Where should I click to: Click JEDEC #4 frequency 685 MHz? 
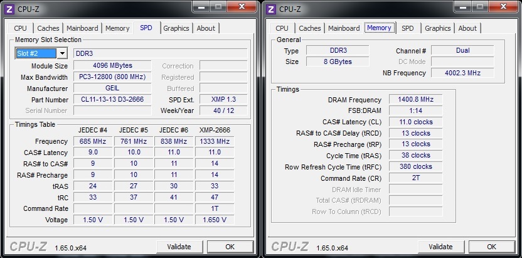(x=93, y=141)
